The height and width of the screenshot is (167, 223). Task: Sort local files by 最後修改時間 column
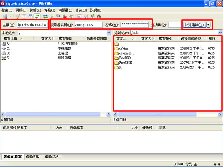point(97,39)
